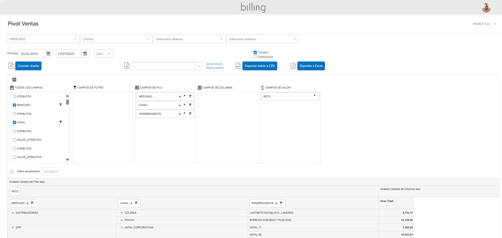The height and width of the screenshot is (238, 502).
Task: Open the third Seleccione atributo dropdown
Action: pyautogui.click(x=189, y=39)
